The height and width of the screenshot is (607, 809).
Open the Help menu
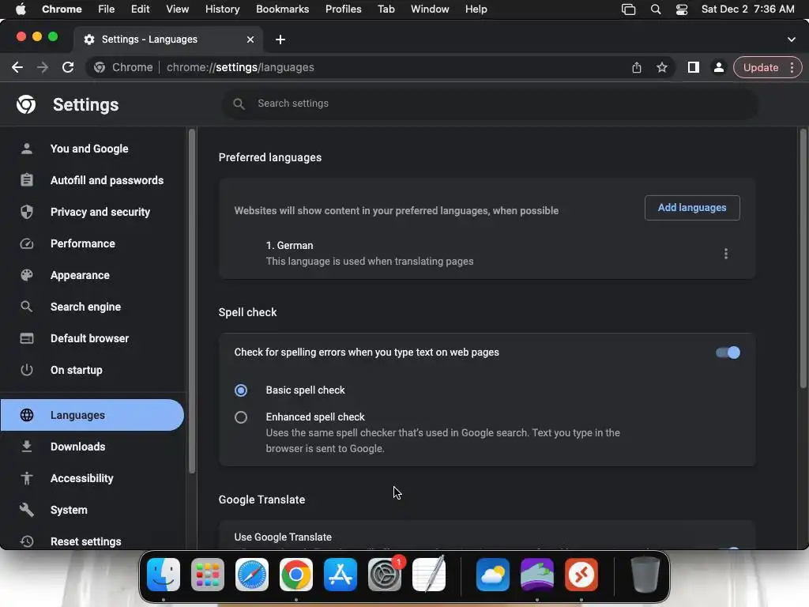point(476,9)
